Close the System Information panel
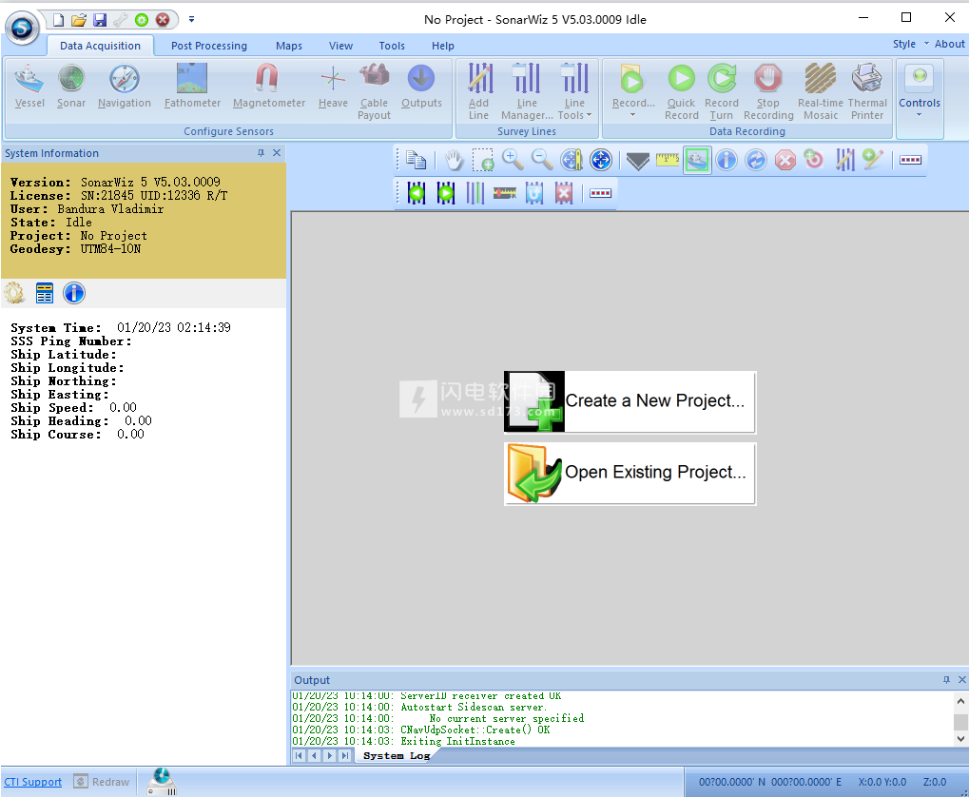 tap(277, 153)
